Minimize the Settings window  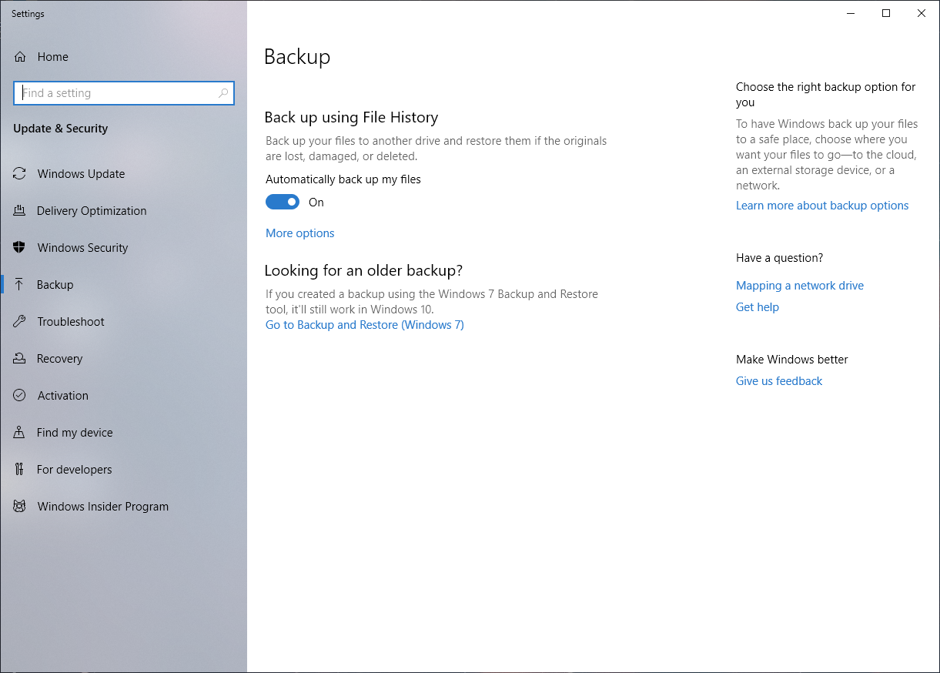[x=851, y=13]
